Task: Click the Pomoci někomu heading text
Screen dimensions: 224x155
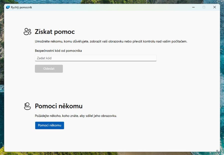Action: (x=59, y=106)
